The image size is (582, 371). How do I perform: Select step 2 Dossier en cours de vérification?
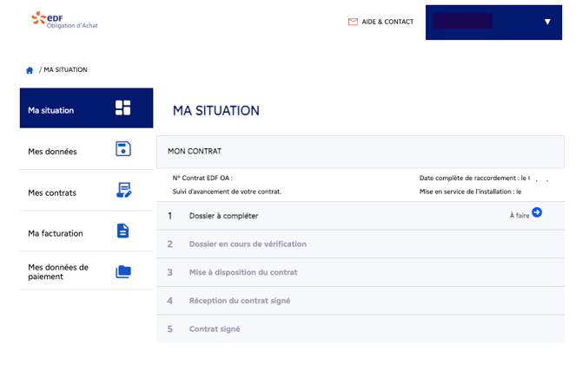coord(248,244)
